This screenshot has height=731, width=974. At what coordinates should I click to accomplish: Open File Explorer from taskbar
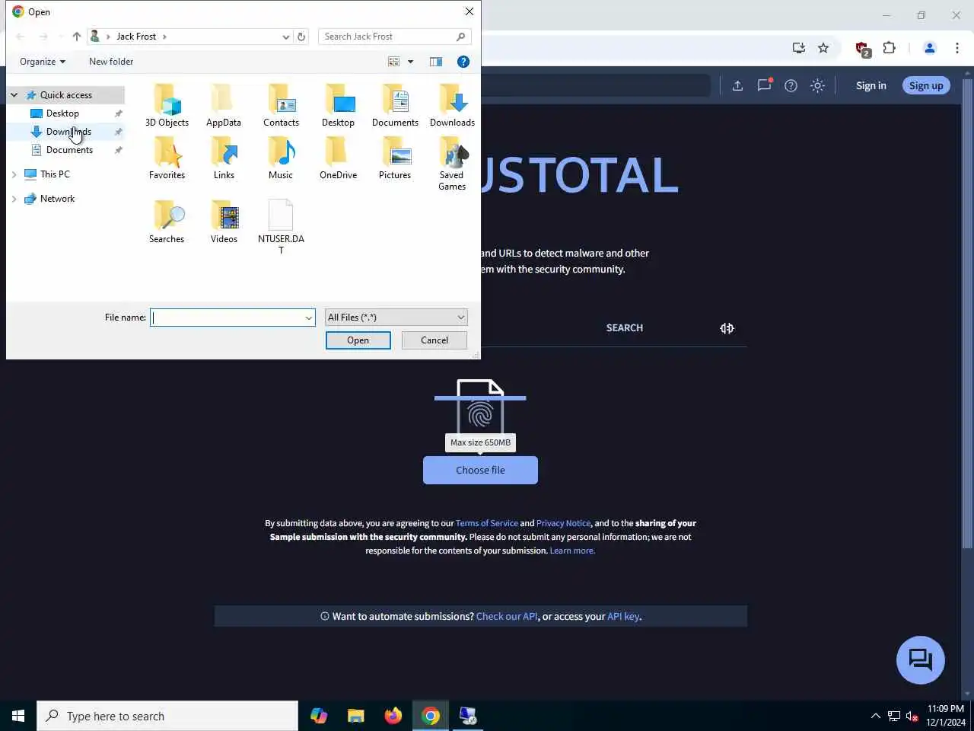355,716
